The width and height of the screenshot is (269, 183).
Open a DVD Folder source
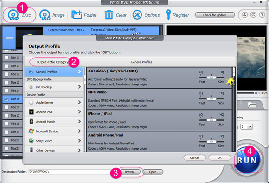(x=84, y=15)
